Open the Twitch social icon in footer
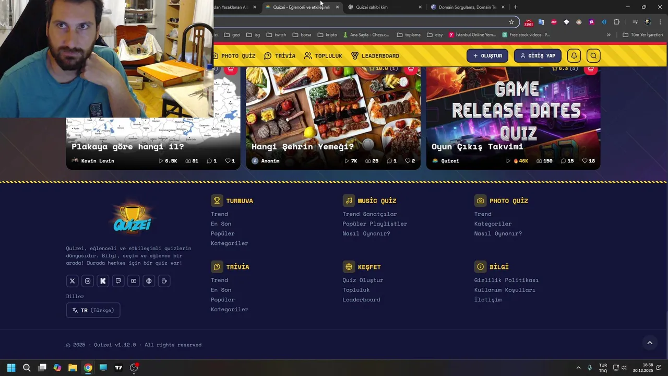Image resolution: width=668 pixels, height=376 pixels. (x=118, y=281)
